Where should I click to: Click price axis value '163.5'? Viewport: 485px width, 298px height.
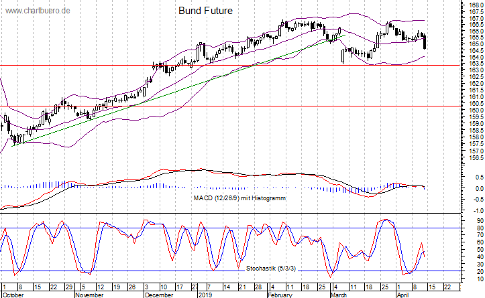476,64
